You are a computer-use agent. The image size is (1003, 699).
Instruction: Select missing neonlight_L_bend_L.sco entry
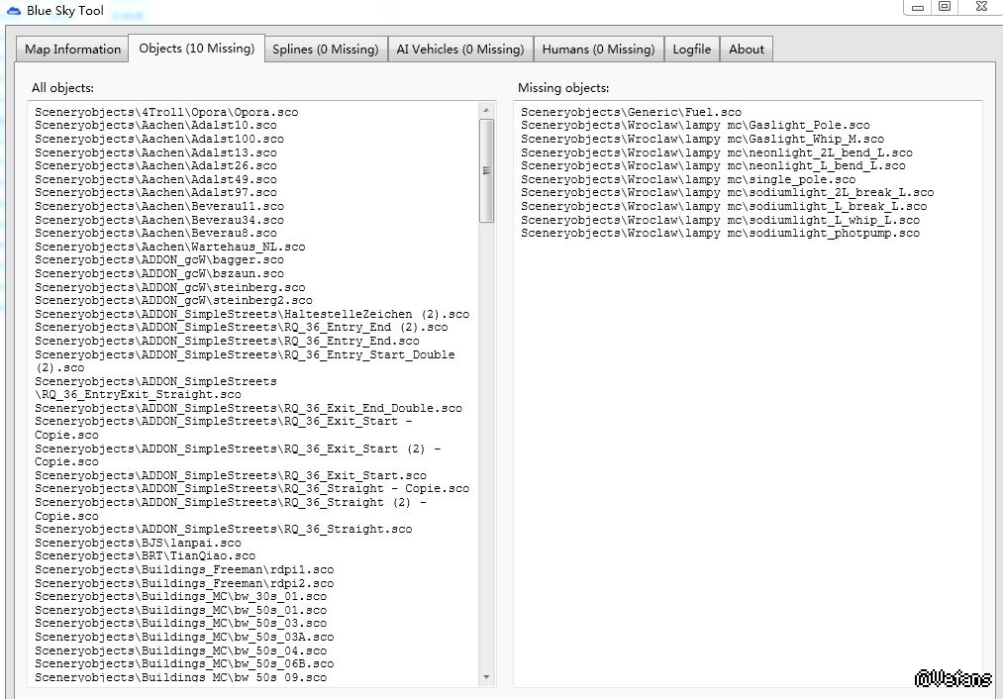[713, 165]
